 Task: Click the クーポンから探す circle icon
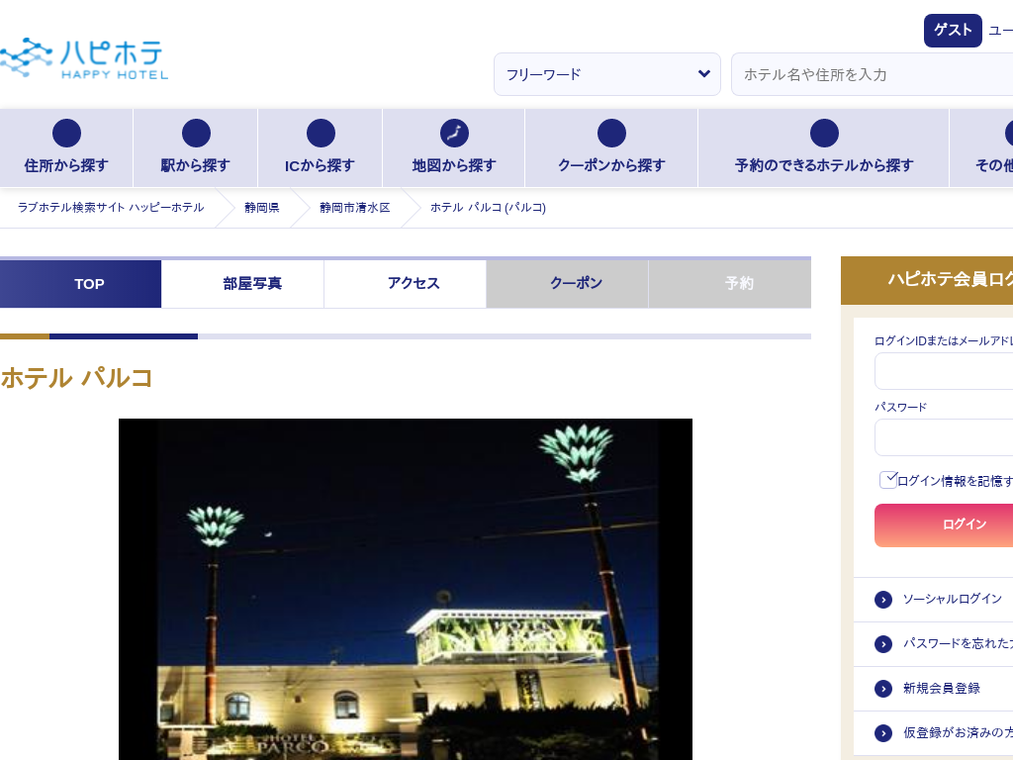[x=611, y=134]
